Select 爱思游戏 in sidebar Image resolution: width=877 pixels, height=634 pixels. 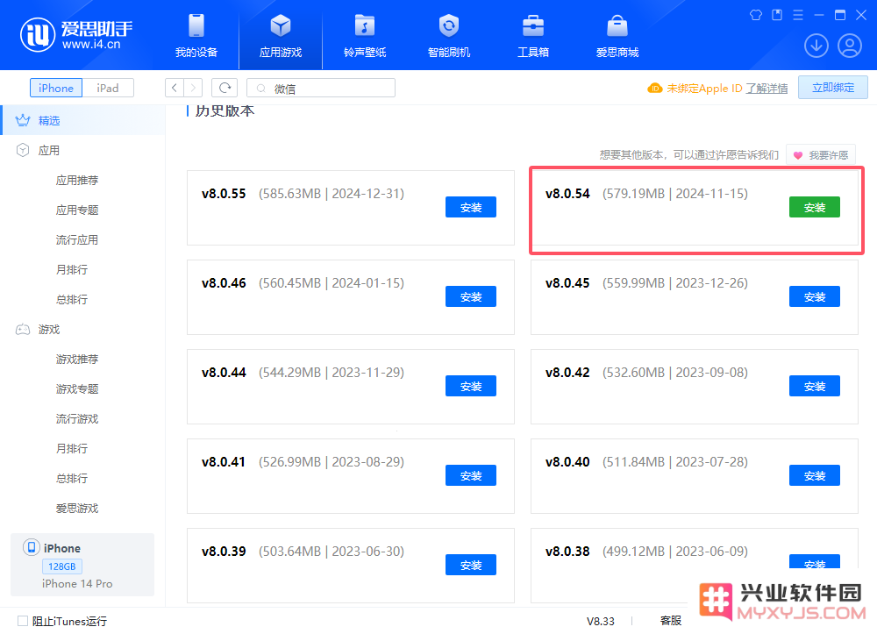77,509
